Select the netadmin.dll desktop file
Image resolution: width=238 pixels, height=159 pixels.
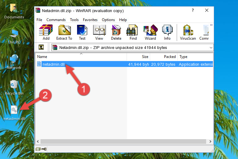tap(14, 113)
